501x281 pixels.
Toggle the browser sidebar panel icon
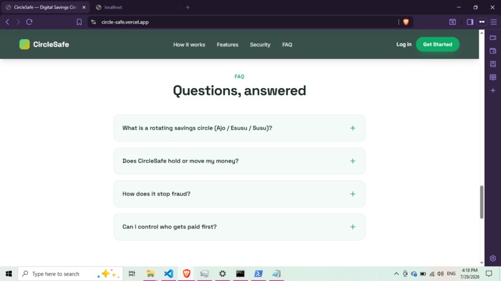tap(470, 22)
